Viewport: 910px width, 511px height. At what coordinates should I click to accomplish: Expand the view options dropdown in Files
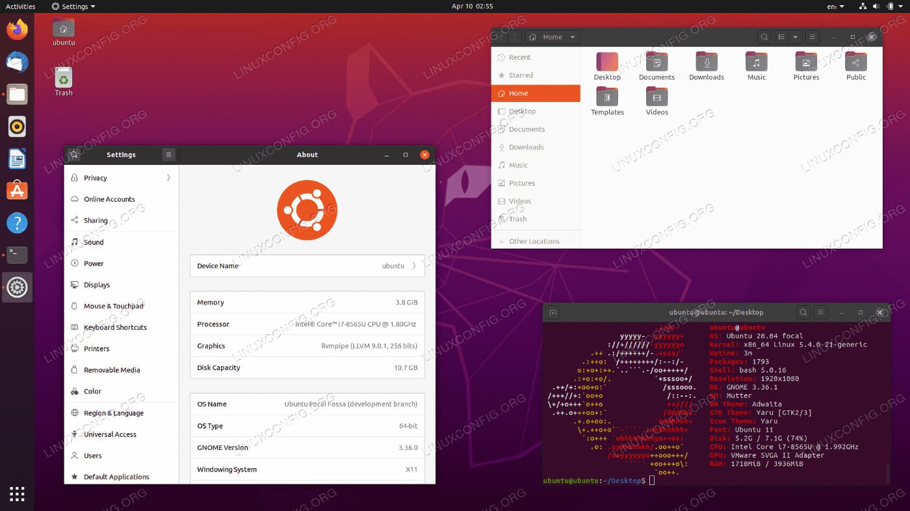[796, 37]
